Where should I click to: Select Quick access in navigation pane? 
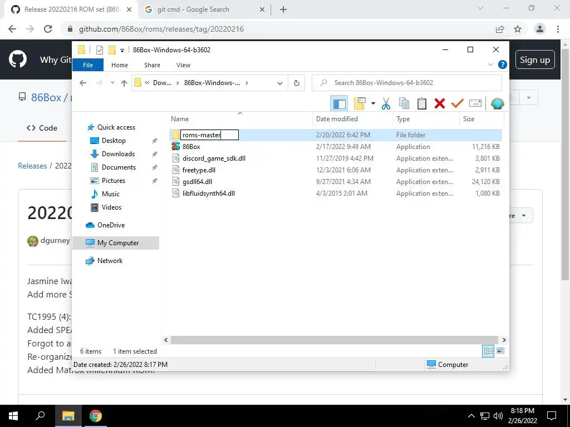116,127
